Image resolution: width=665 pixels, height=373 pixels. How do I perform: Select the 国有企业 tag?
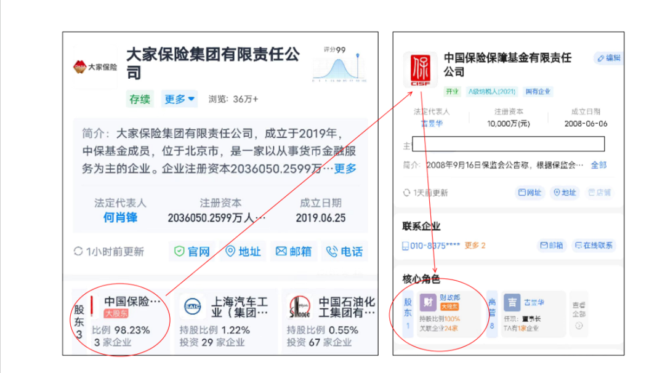coord(538,92)
